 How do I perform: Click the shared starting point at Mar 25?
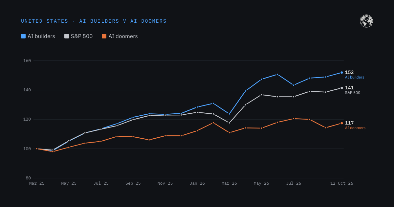[37, 149]
